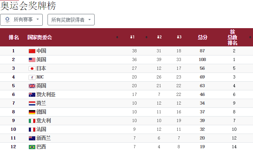Viewport: 253px width, 151px height.
Task: Sort by bronze medal column header
Action: pyautogui.click(x=179, y=37)
